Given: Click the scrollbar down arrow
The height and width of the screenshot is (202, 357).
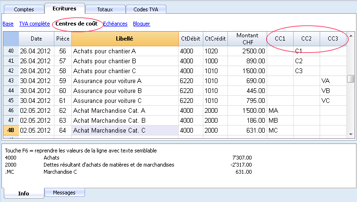Looking at the screenshot, I should [351, 135].
